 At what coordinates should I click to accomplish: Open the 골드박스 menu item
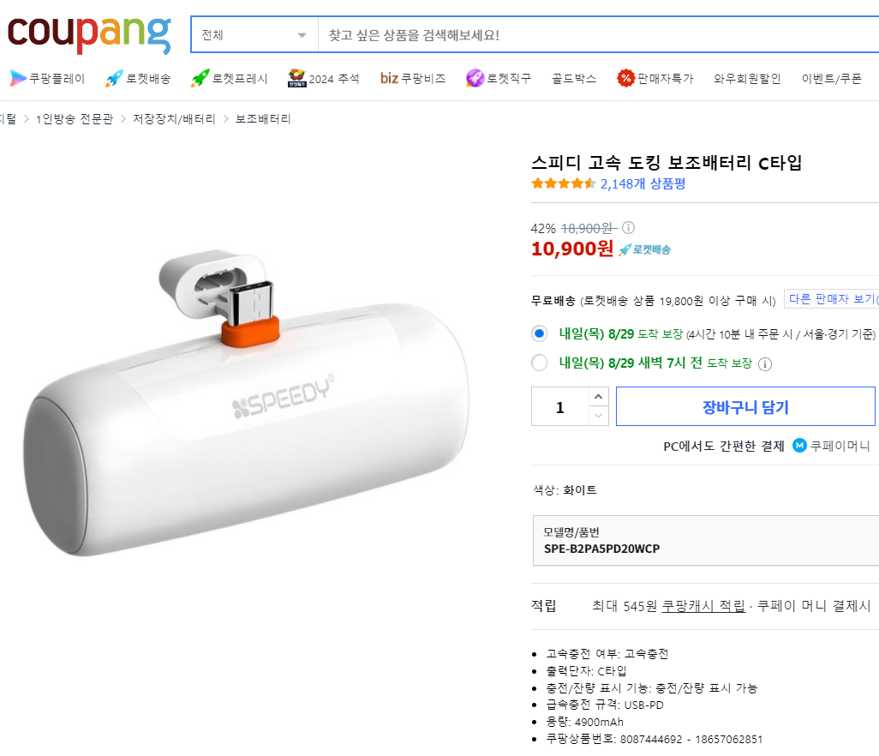[x=572, y=77]
